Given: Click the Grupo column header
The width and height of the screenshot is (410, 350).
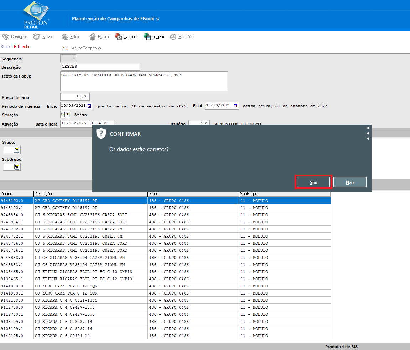Looking at the screenshot, I should pos(193,194).
